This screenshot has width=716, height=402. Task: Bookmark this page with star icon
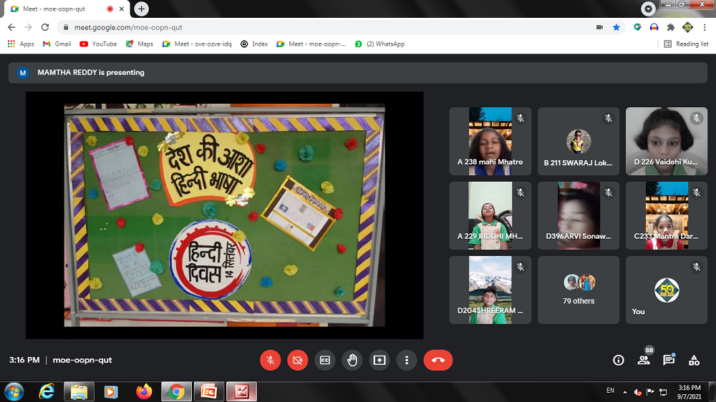click(616, 27)
